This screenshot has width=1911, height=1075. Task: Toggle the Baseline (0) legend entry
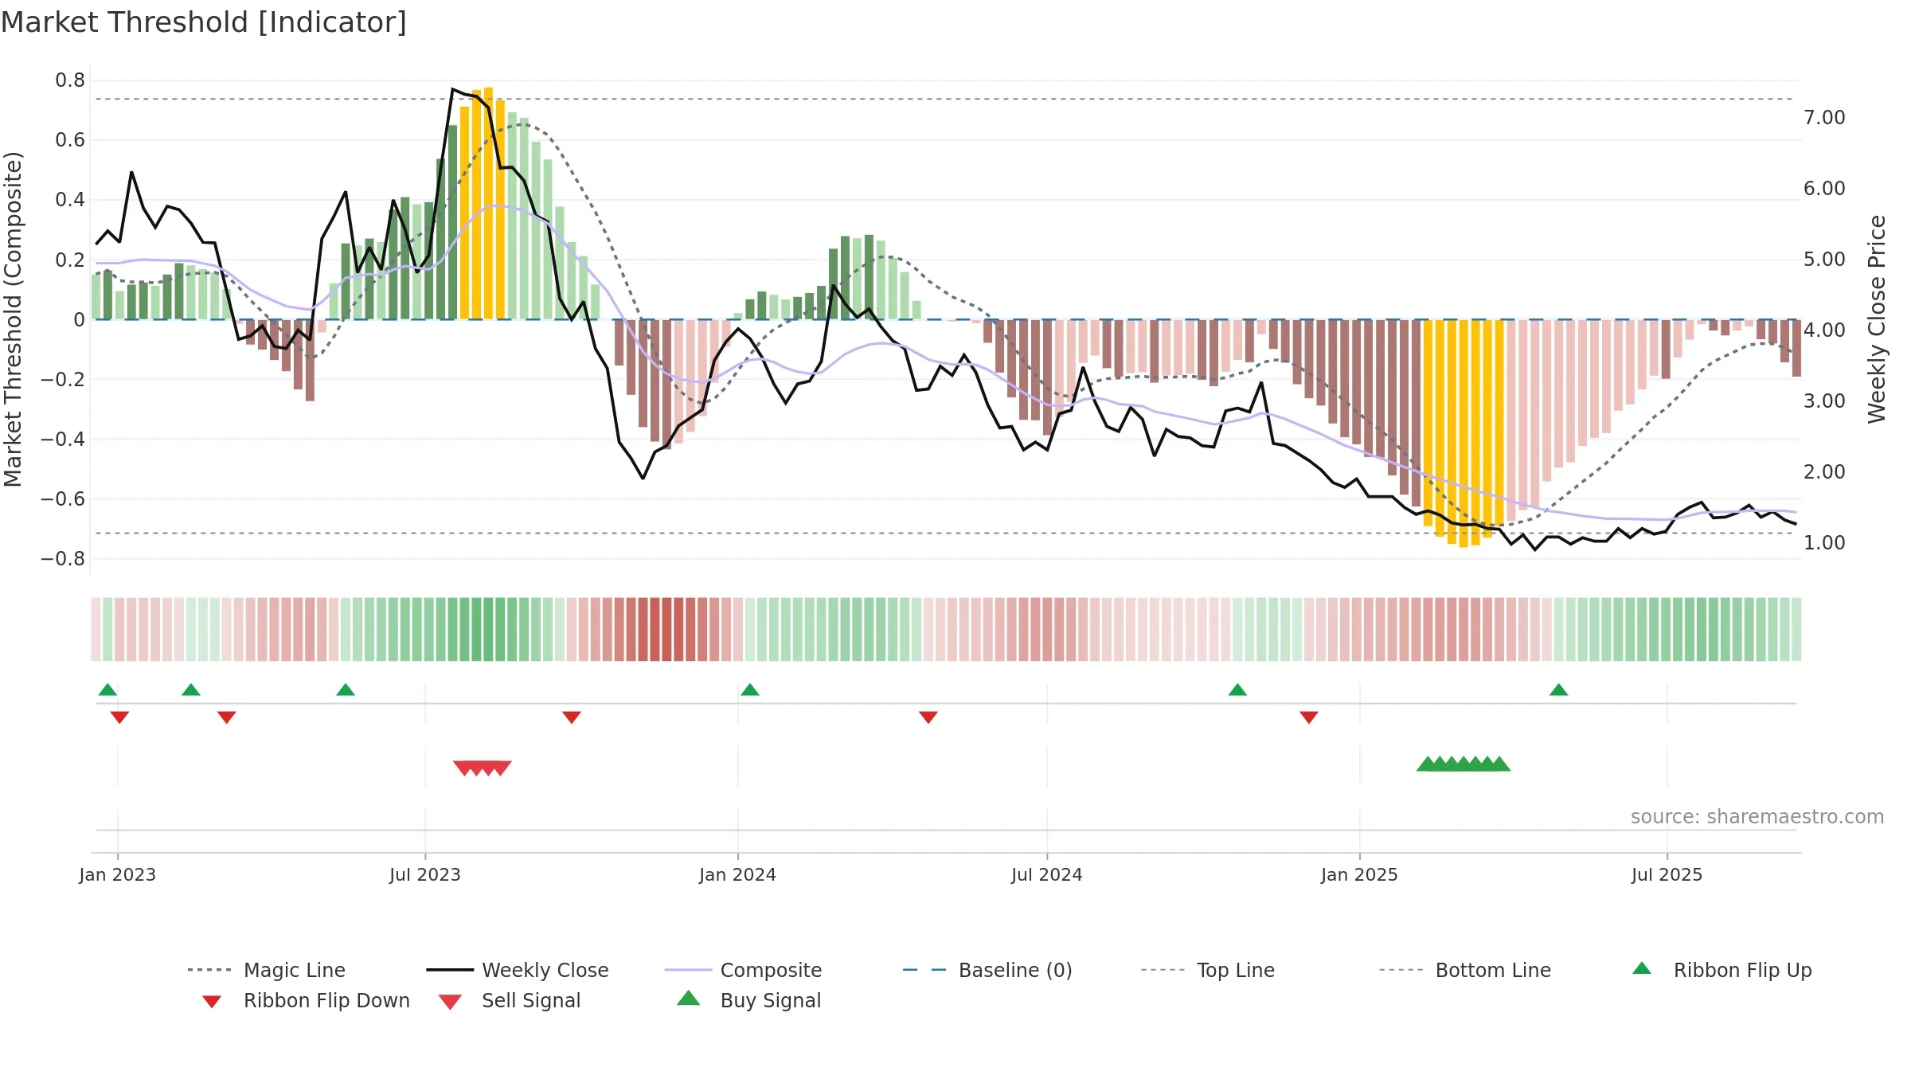[987, 970]
